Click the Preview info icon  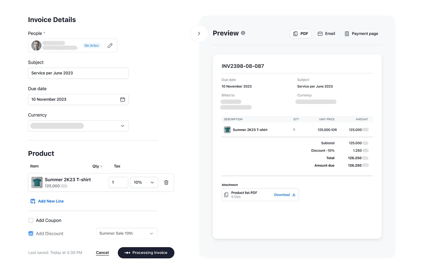click(x=243, y=33)
